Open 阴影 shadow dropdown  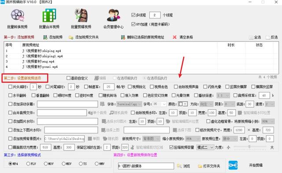click(x=230, y=104)
